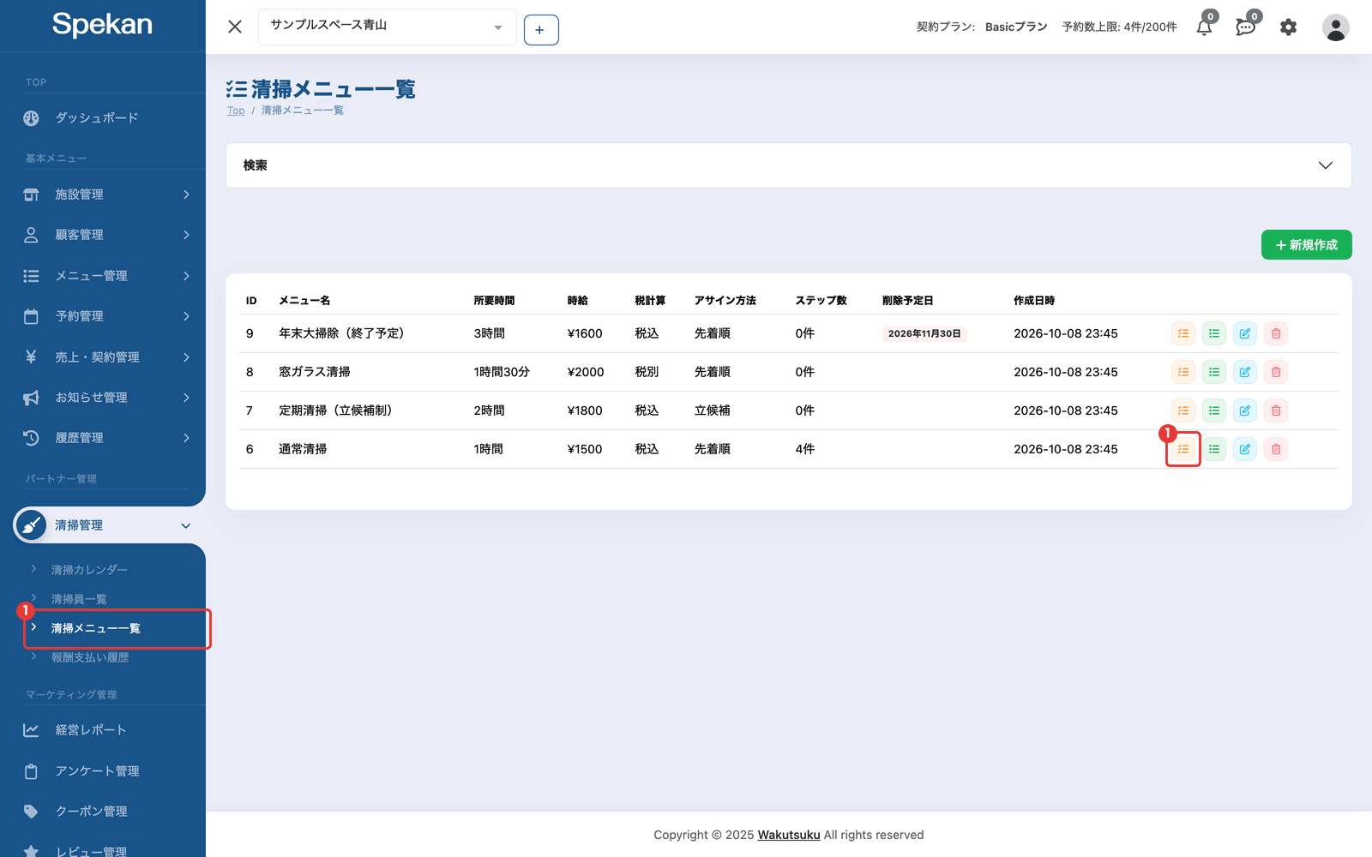Delete 定期清掃 menu with red trash icon

pyautogui.click(x=1276, y=411)
